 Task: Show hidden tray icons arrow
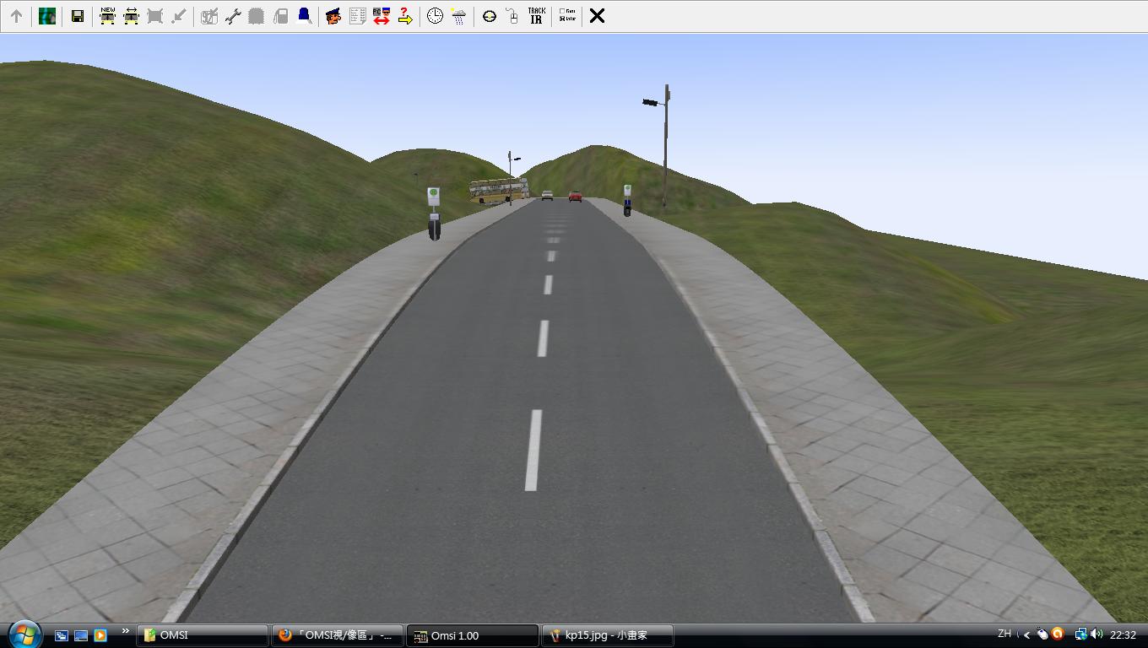click(x=1026, y=634)
